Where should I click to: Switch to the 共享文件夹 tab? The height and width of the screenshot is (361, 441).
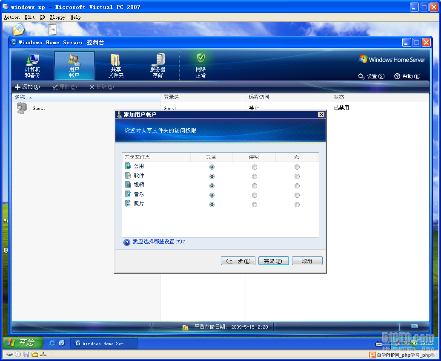(116, 65)
